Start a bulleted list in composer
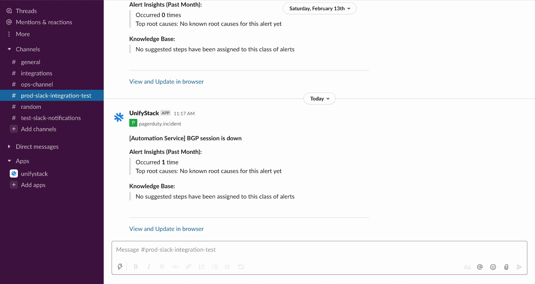Image resolution: width=535 pixels, height=284 pixels. (x=215, y=267)
